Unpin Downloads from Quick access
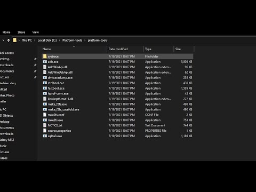This screenshot has width=256, height=192. click(35, 65)
